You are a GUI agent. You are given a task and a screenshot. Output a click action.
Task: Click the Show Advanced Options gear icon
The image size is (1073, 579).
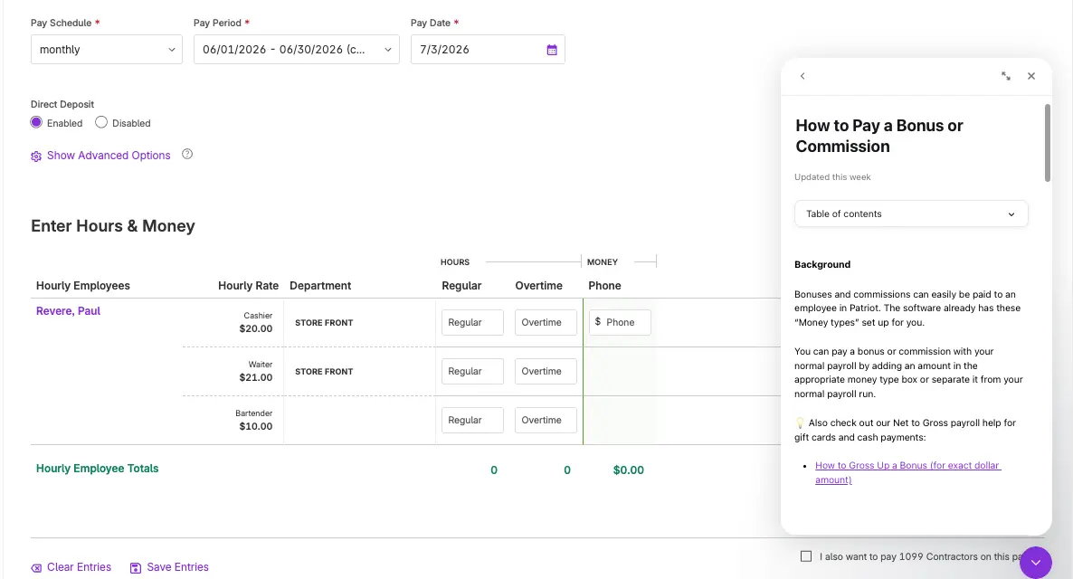tap(36, 157)
